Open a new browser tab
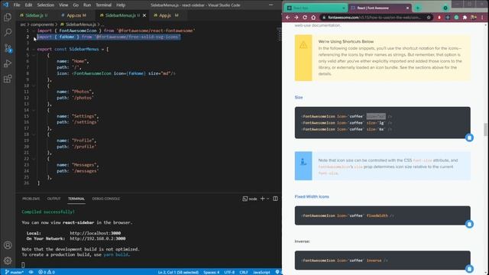The height and width of the screenshot is (275, 489). point(418,8)
